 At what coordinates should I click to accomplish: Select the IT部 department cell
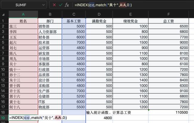(x=50, y=102)
